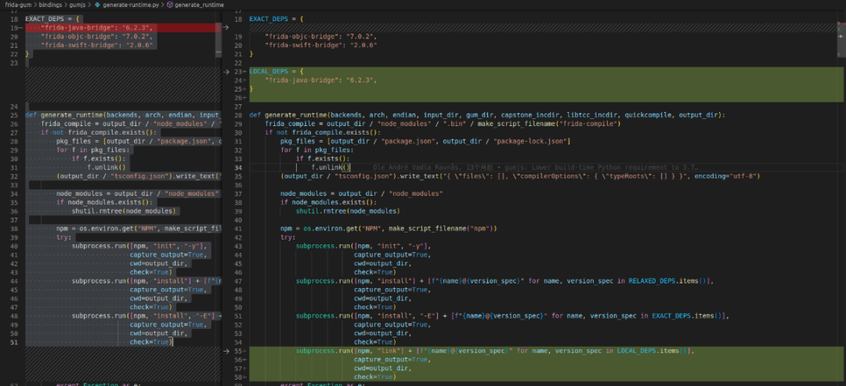Click the def generate_runtime line in the right pane
Screen dimensions: 846x386
[x=488, y=115]
